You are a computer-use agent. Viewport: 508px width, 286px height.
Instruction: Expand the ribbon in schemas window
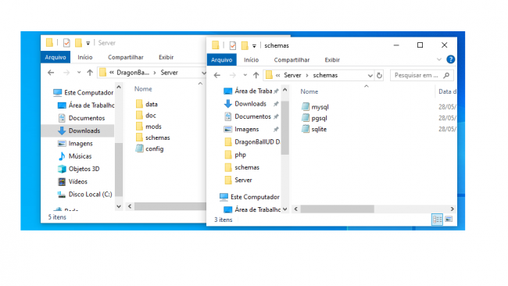pos(439,59)
